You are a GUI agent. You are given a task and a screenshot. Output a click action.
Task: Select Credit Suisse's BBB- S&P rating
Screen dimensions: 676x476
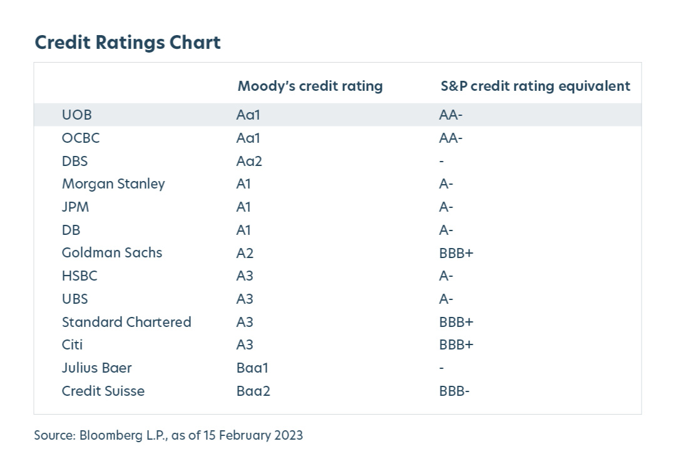click(454, 391)
